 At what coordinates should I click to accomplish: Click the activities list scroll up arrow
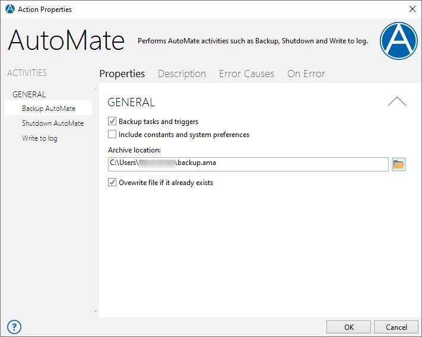pyautogui.click(x=96, y=88)
